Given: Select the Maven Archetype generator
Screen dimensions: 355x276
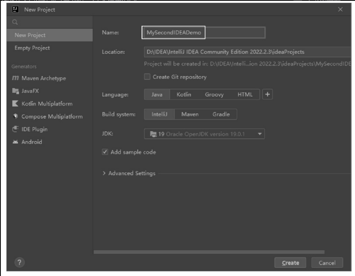Looking at the screenshot, I should click(x=39, y=78).
